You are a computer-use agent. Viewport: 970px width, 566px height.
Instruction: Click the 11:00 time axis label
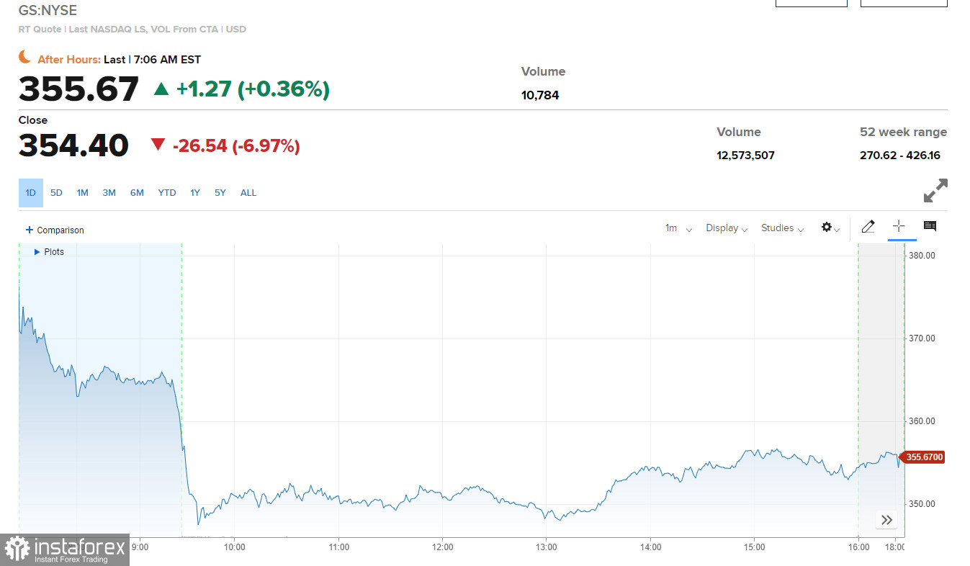tap(338, 547)
